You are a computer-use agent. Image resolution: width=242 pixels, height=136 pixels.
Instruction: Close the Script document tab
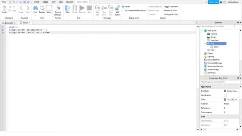coord(29,23)
